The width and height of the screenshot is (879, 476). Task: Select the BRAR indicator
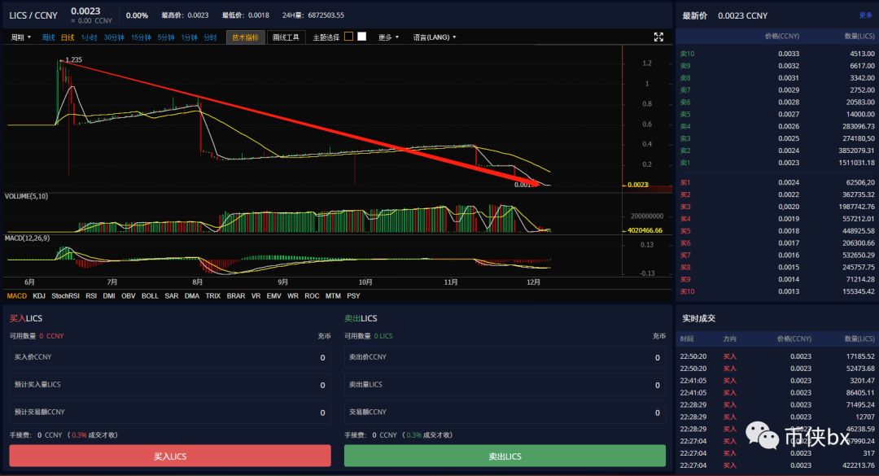tap(236, 296)
